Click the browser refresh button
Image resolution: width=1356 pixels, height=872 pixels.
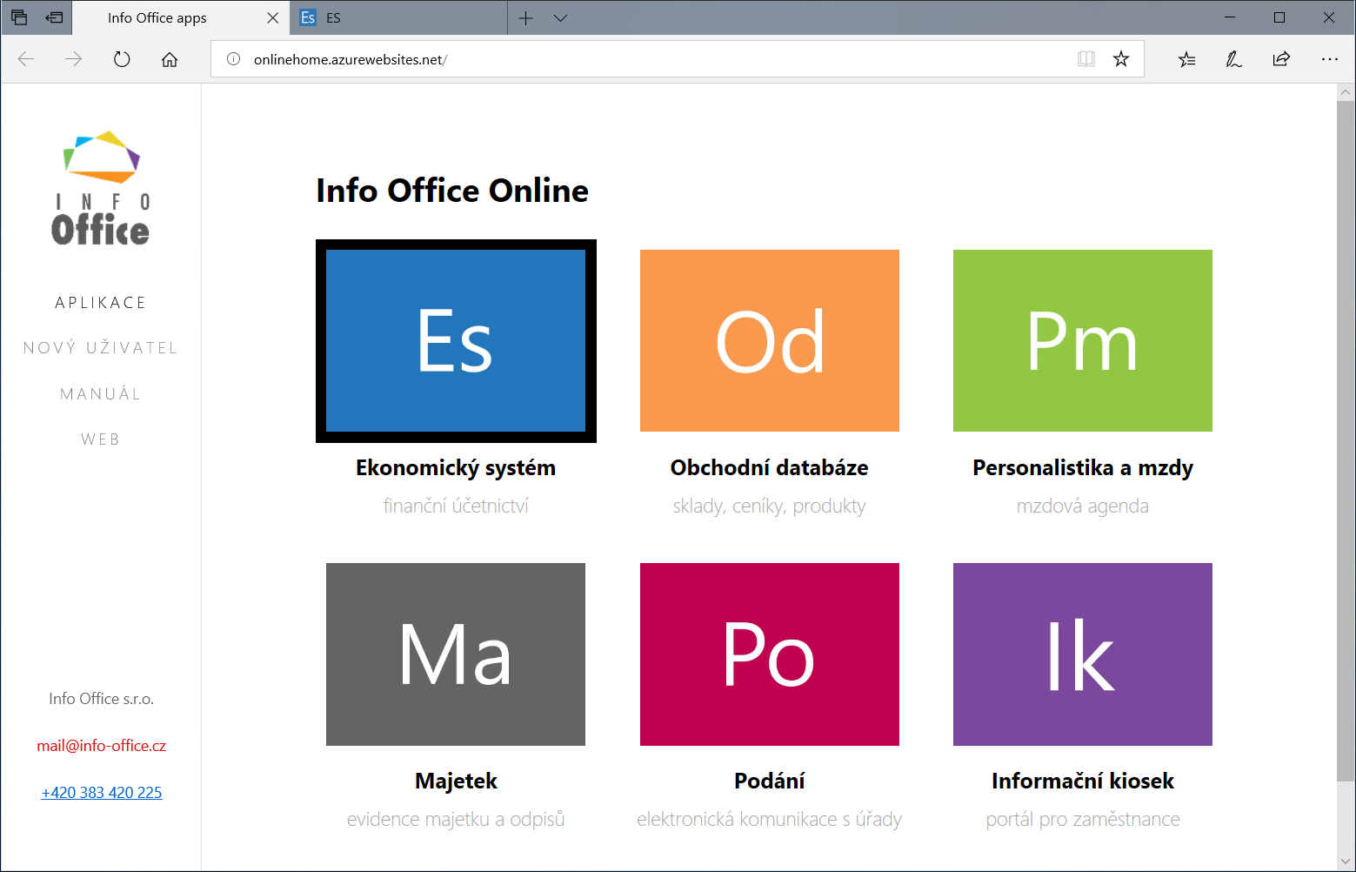pyautogui.click(x=122, y=59)
